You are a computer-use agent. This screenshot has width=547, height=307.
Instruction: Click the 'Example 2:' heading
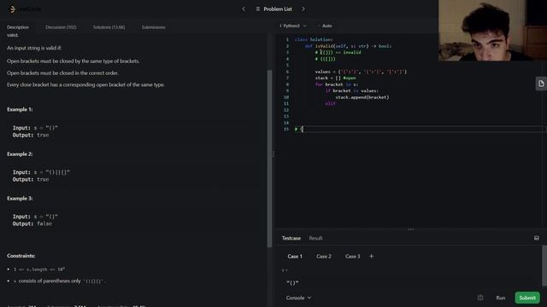point(20,153)
